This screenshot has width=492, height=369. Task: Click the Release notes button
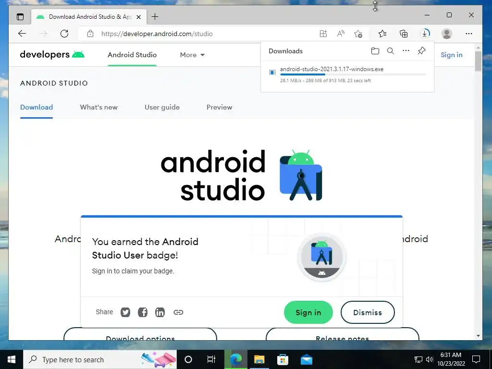342,334
